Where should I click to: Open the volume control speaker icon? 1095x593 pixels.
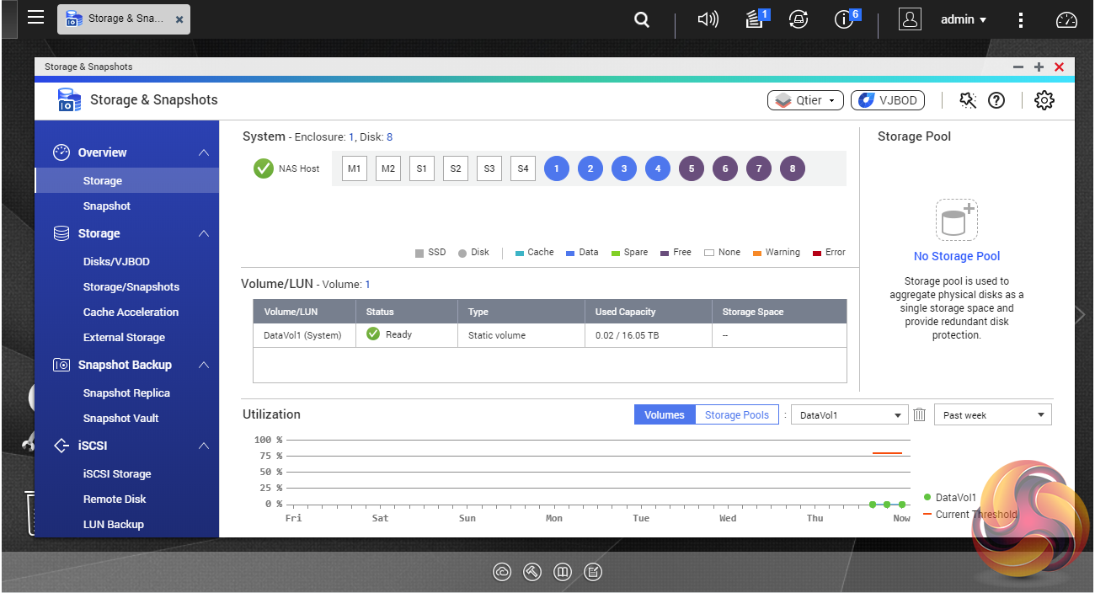pos(708,19)
